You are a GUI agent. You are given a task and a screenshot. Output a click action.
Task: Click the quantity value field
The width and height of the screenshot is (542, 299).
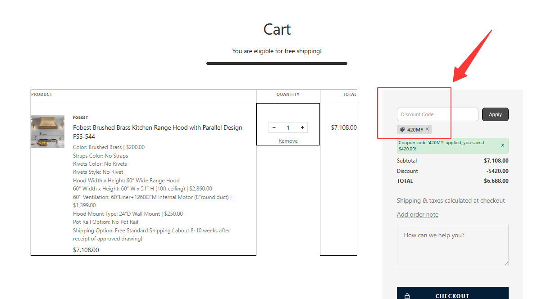click(x=288, y=127)
